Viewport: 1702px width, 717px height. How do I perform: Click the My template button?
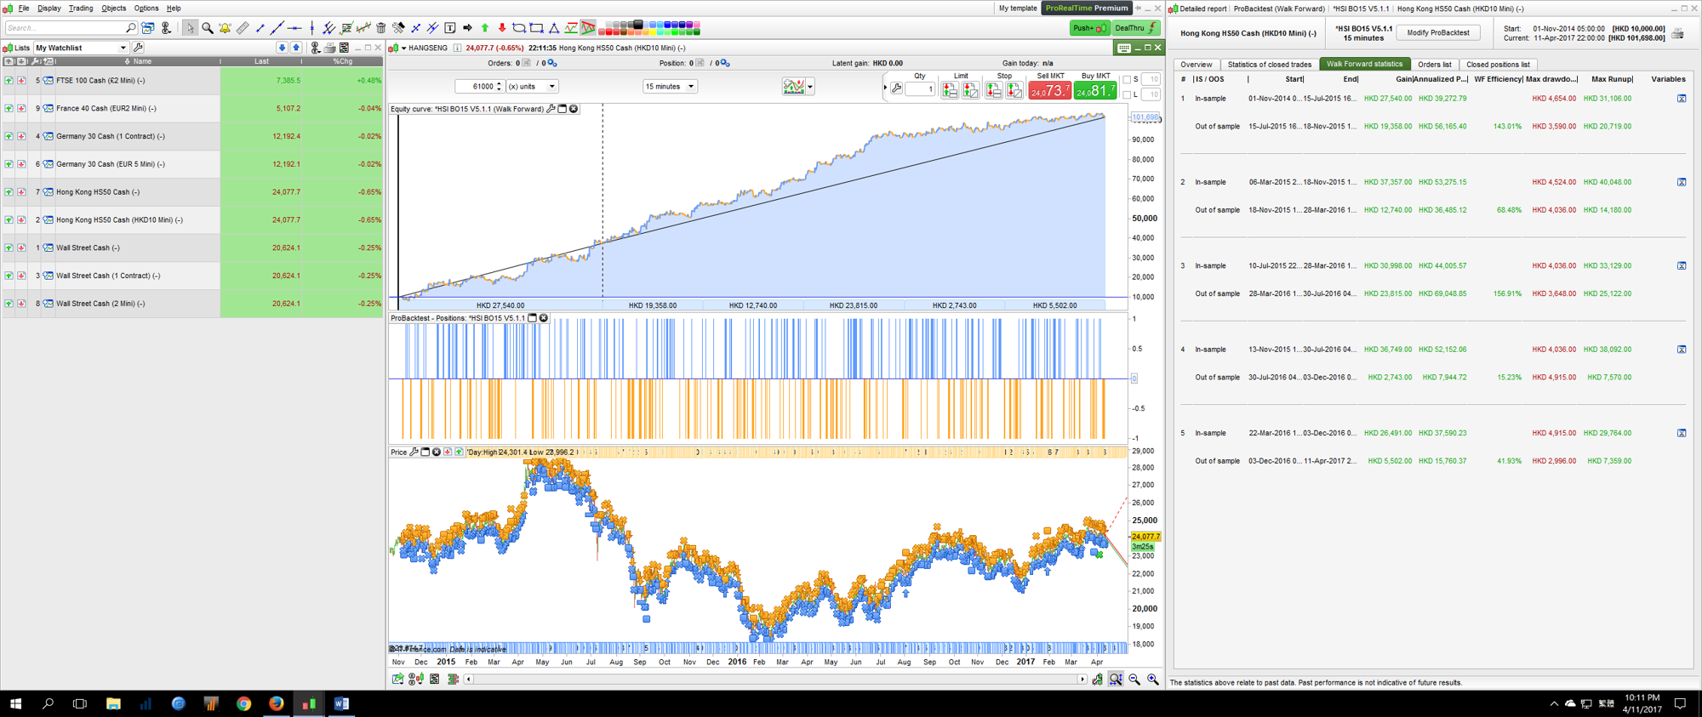pyautogui.click(x=1017, y=8)
